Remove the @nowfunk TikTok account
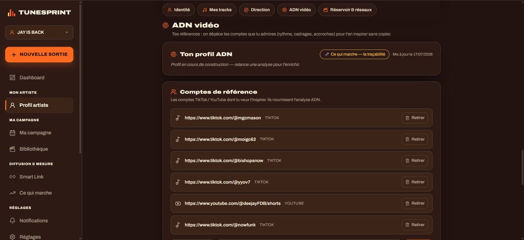Screen dimensions: 524x240 (x=415, y=225)
